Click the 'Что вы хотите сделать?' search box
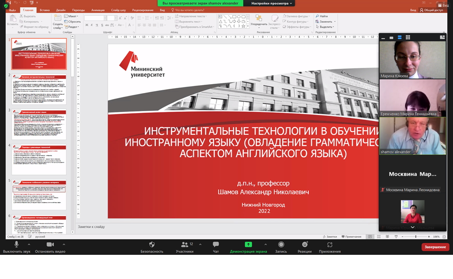Screen dimensions: 453x279 [x=187, y=10]
